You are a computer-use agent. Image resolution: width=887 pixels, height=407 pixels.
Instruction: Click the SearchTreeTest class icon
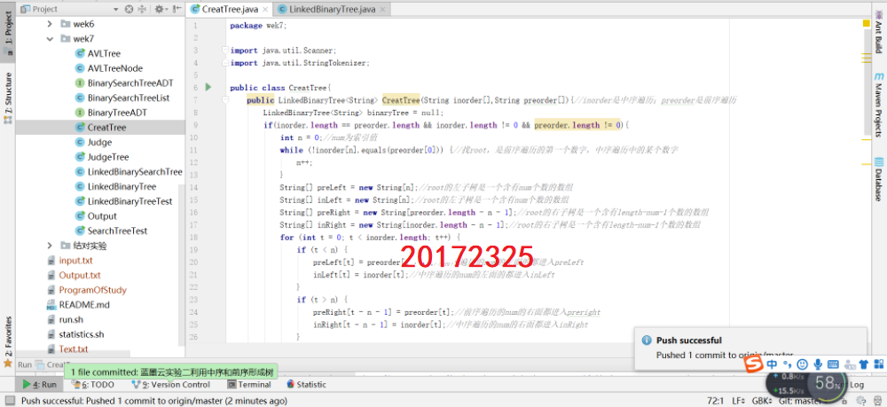click(80, 231)
